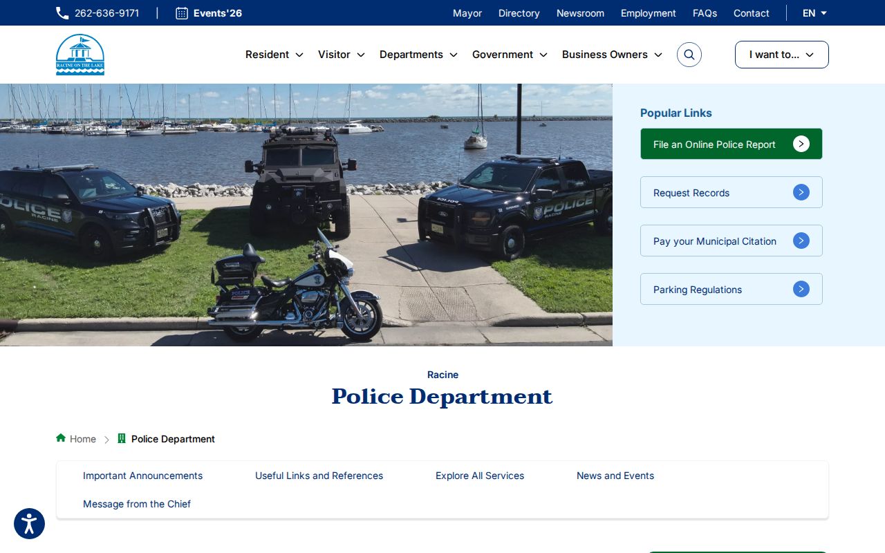Go to Home breadcrumb link

point(83,439)
